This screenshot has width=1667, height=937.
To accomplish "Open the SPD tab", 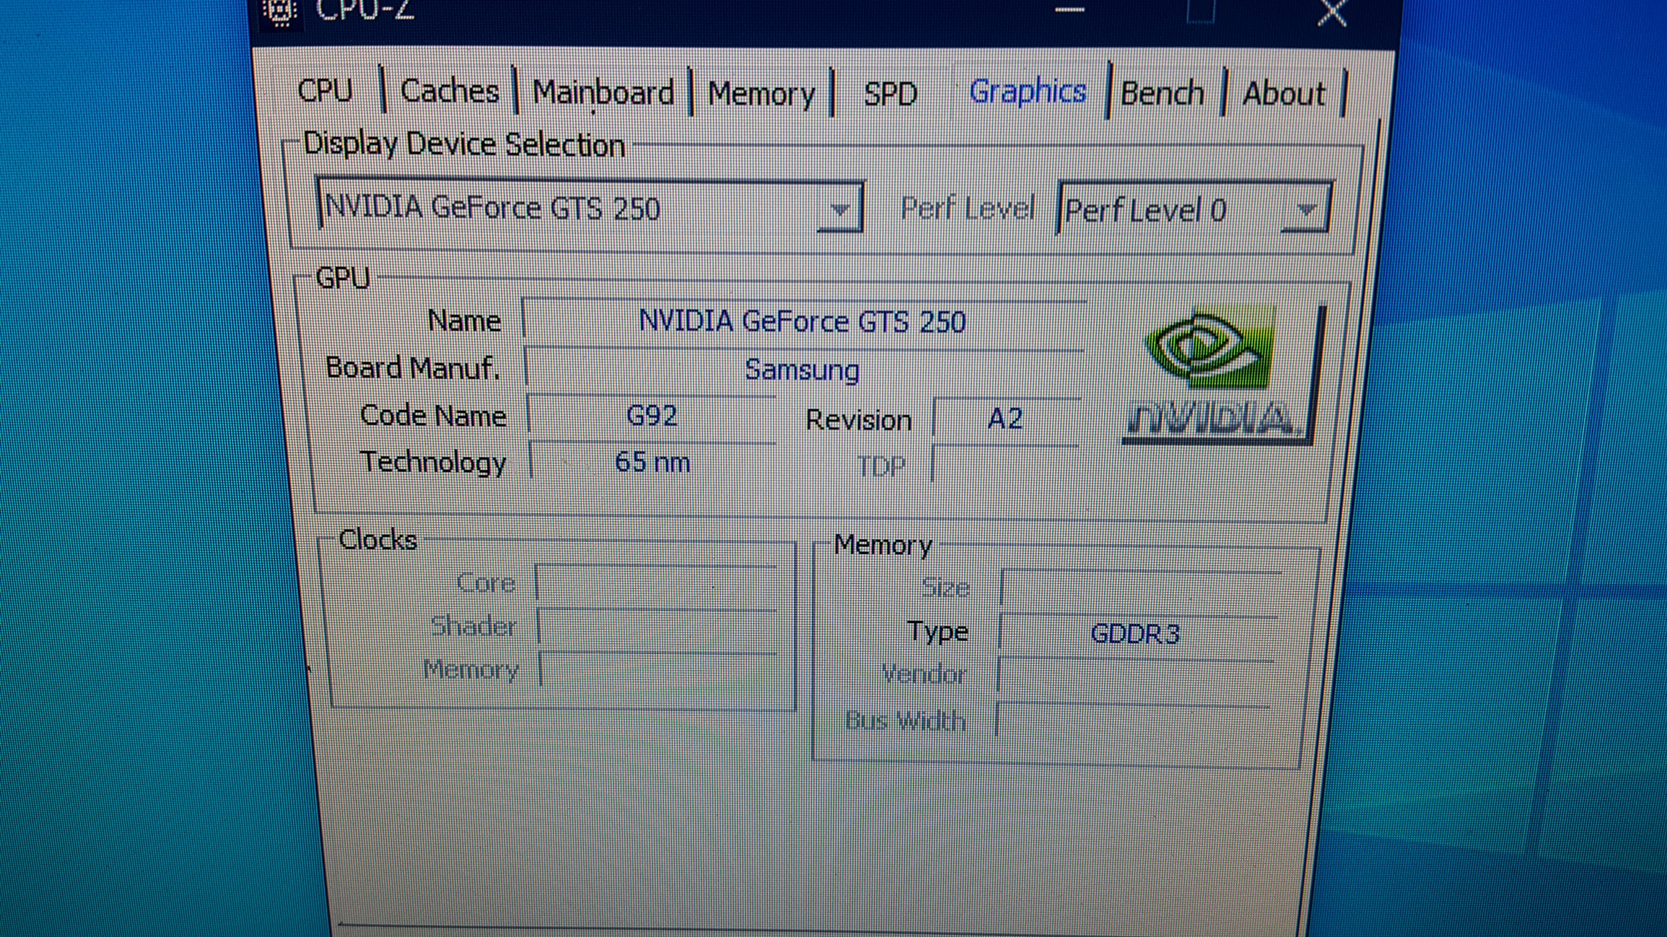I will [x=890, y=94].
